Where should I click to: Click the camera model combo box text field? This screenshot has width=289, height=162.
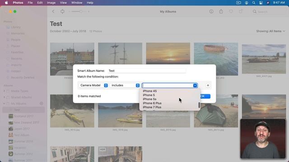[x=168, y=85]
